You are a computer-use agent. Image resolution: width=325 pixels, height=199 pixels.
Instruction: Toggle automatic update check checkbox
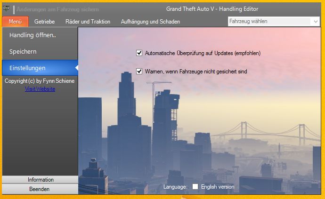(139, 53)
